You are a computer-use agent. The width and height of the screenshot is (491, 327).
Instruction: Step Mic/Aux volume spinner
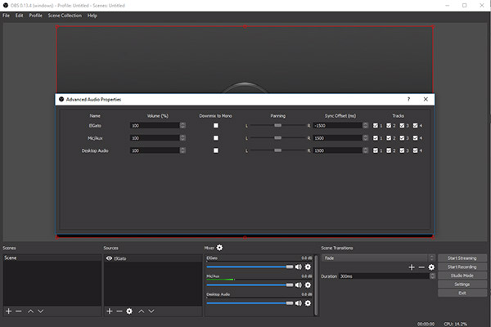182,138
